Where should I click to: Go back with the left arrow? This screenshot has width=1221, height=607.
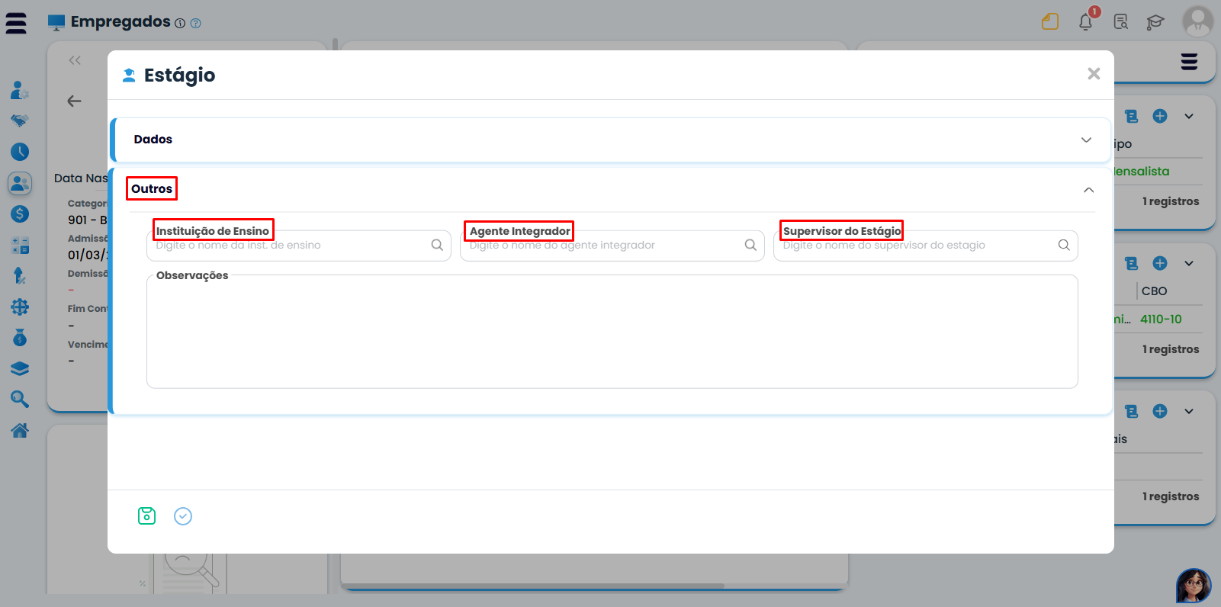(74, 101)
